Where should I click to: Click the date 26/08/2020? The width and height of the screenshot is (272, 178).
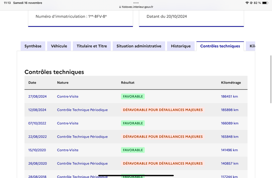(37, 163)
